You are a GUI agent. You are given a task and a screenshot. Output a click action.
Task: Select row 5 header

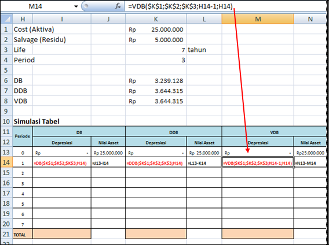tap(6, 70)
